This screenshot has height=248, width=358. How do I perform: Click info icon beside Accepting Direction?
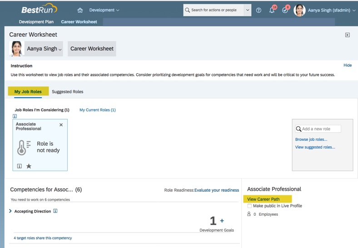click(55, 211)
